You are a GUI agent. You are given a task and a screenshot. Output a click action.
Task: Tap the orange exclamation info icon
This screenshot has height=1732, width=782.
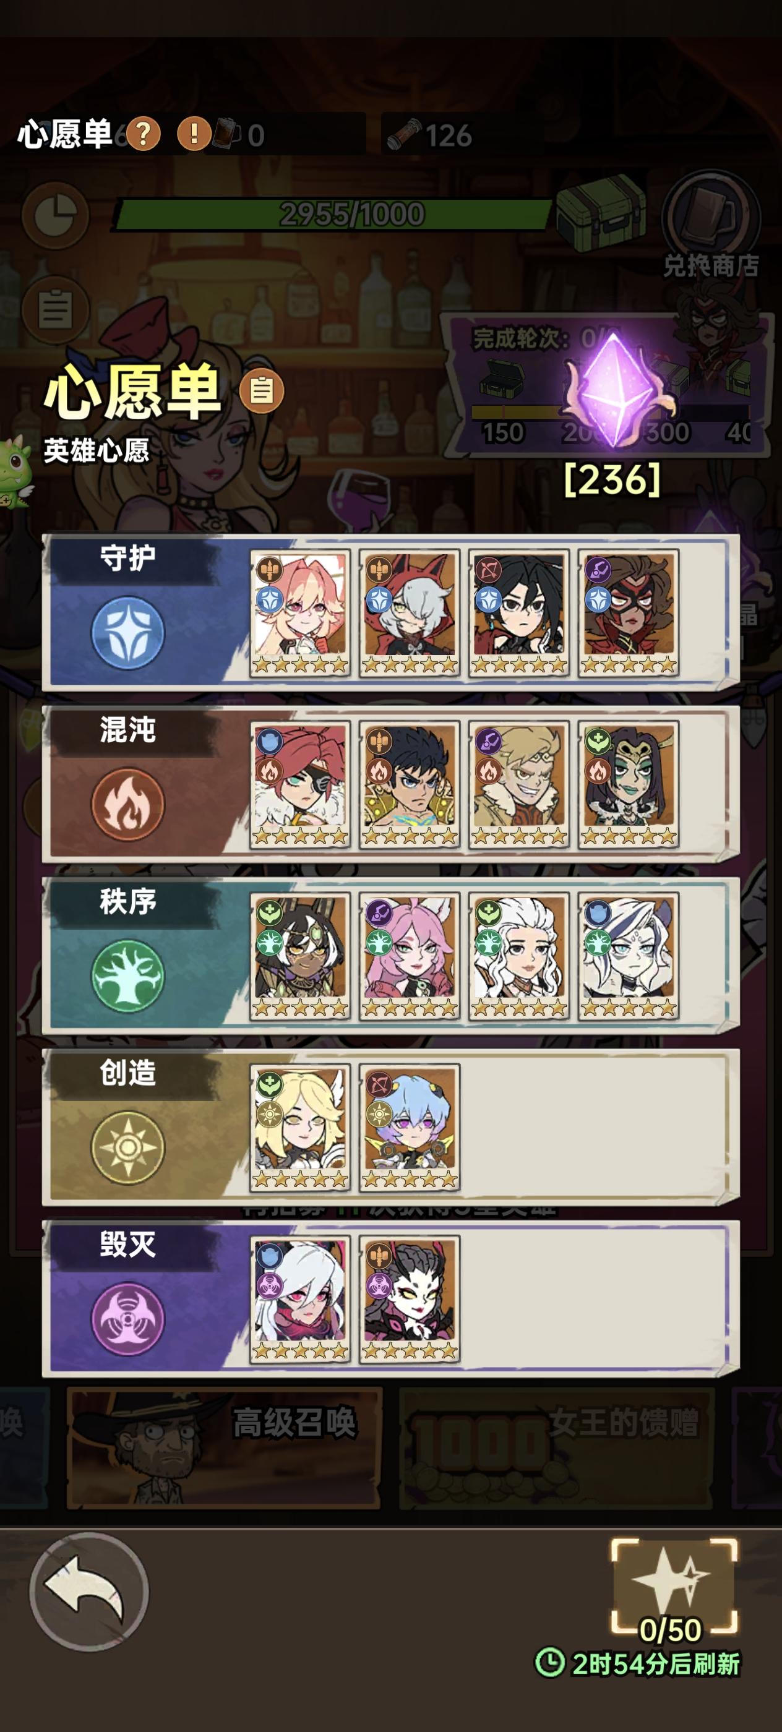click(x=194, y=134)
